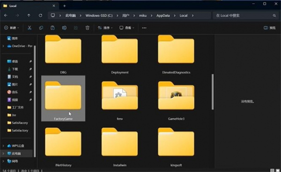Open Network in the sidebar
The width and height of the screenshot is (281, 172).
(13, 161)
